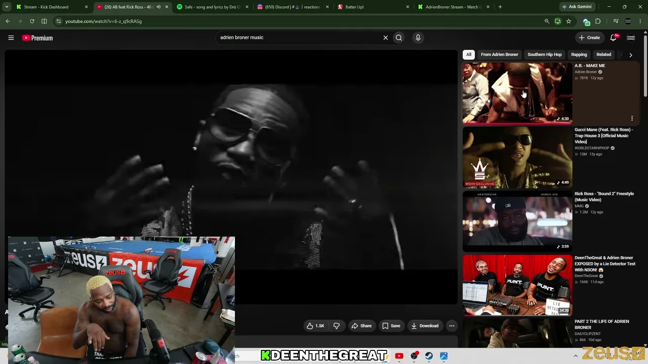The image size is (648, 364).
Task: Open the A.B. - MAKE ME thumbnail
Action: click(517, 93)
